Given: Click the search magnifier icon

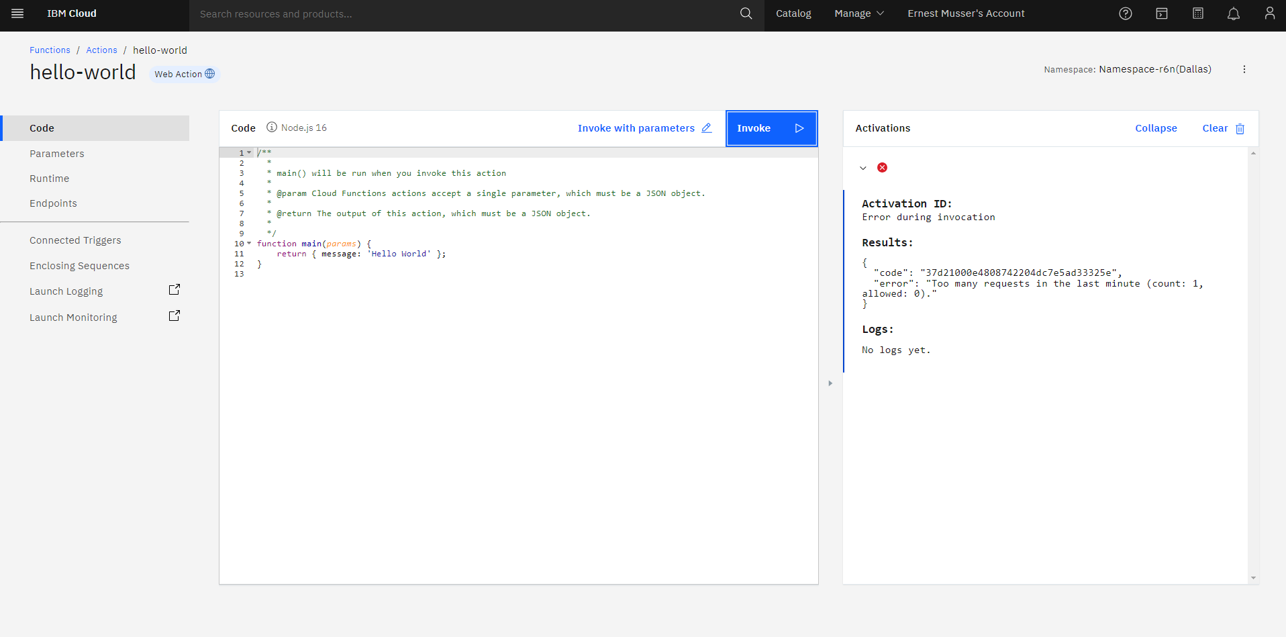Looking at the screenshot, I should [746, 13].
